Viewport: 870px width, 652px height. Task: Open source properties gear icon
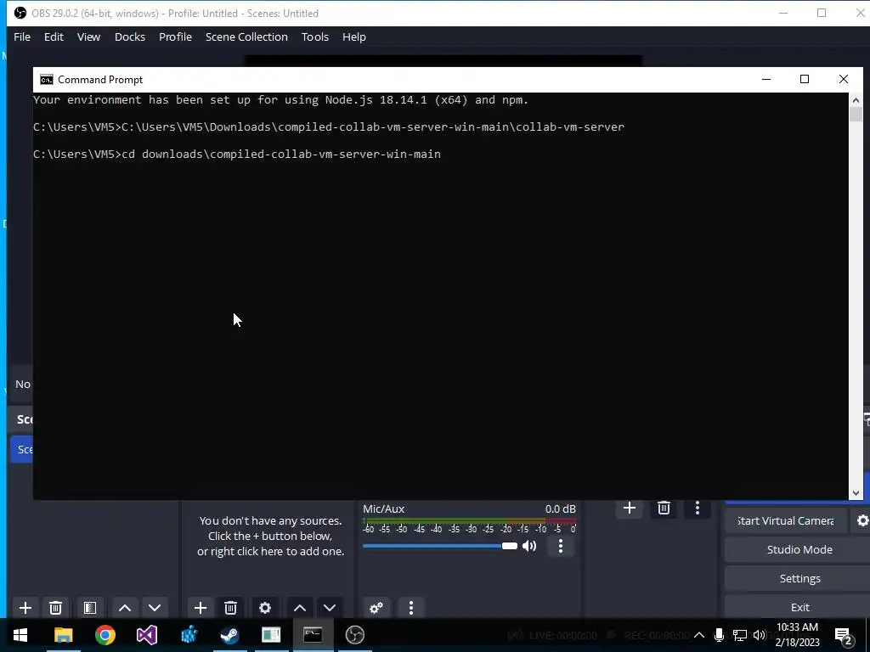tap(265, 608)
